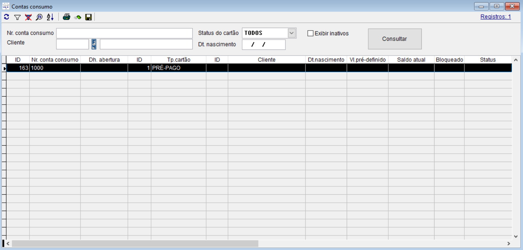
Task: Click the Dh. abertura column header
Action: point(104,60)
